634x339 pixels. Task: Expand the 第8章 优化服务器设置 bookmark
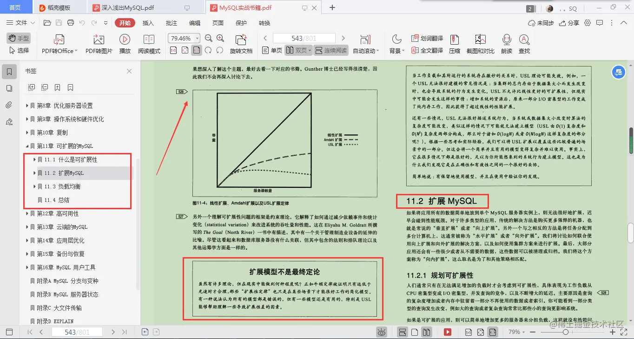pos(27,106)
